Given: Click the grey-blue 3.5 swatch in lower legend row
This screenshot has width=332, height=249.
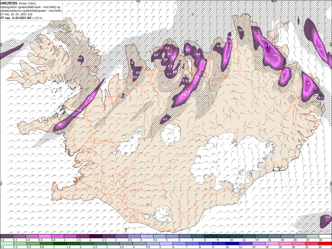Looking at the screenshot, I should click(126, 244).
